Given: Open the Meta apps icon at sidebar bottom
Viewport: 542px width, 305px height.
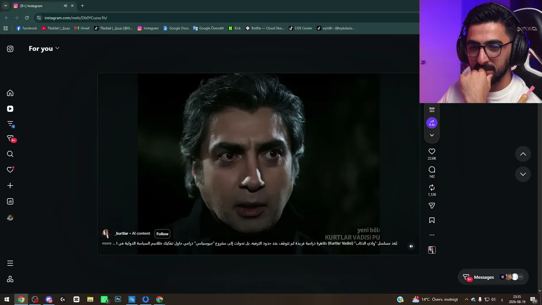Looking at the screenshot, I should click(x=10, y=279).
